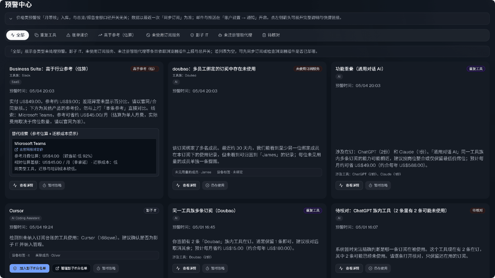Screen dimensions: 495x278
Task: Click the AI Coding Assistant tag
Action: [26, 218]
